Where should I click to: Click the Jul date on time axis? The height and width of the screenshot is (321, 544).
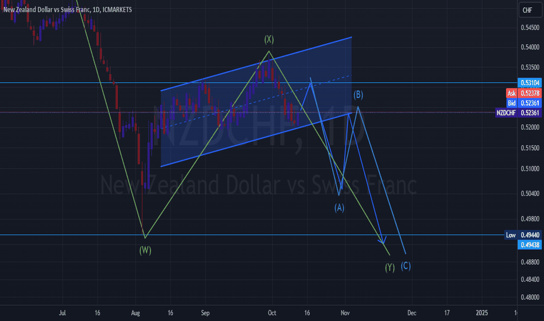(62, 313)
